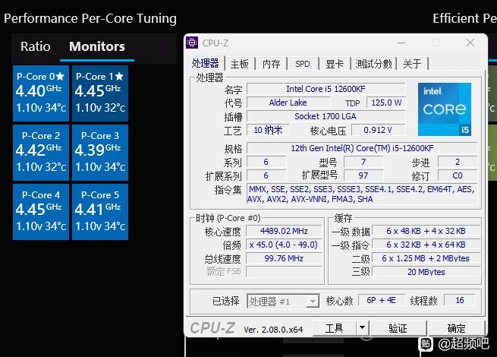Click the Performance Per-Core Tuning heading
The height and width of the screenshot is (357, 497).
(x=90, y=18)
